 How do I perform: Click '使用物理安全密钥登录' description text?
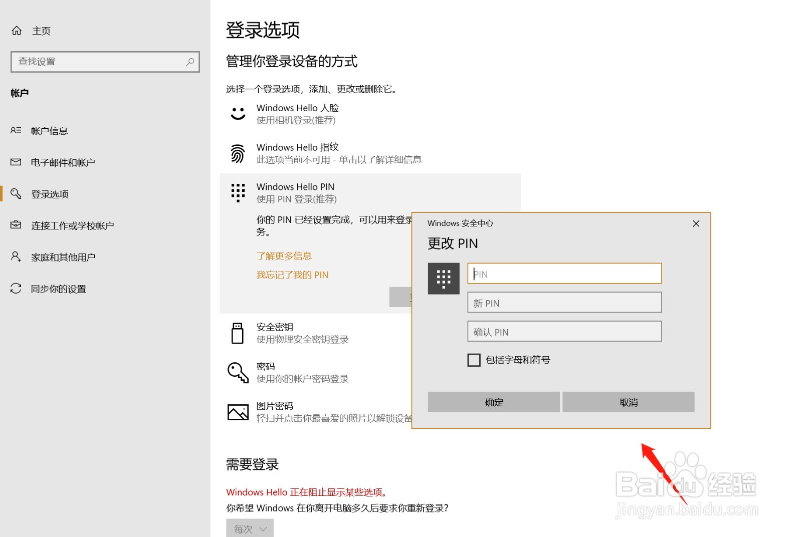(x=303, y=339)
